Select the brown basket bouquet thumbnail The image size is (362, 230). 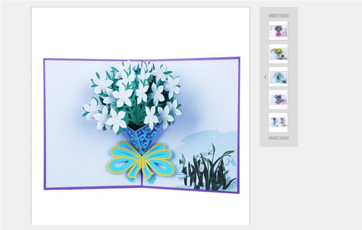pos(278,100)
